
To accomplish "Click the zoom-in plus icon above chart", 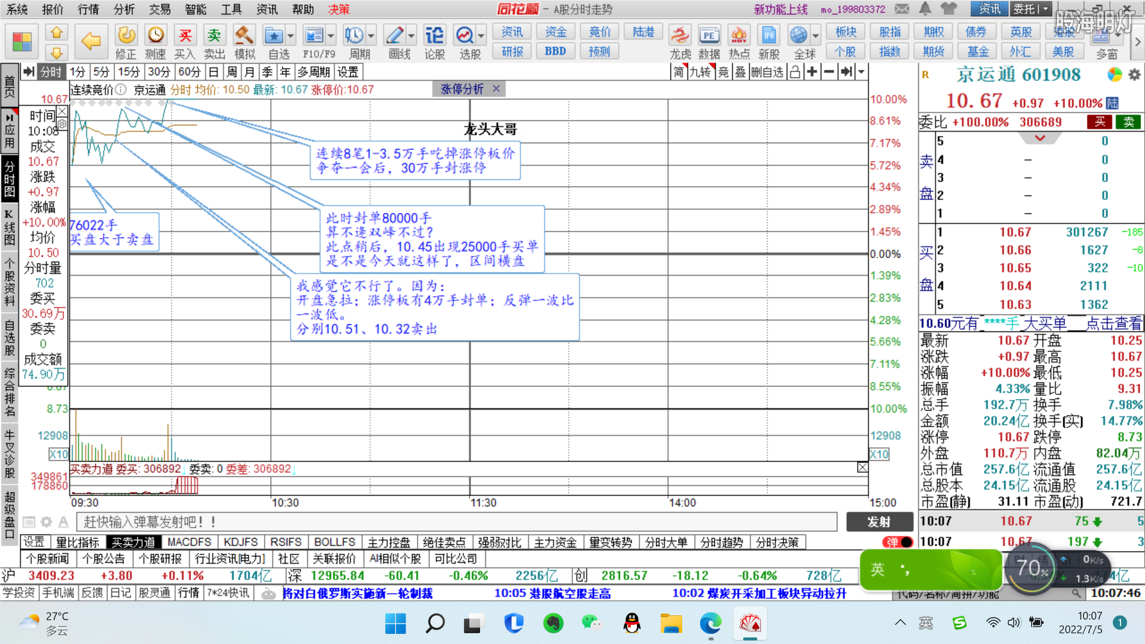I will tap(812, 72).
